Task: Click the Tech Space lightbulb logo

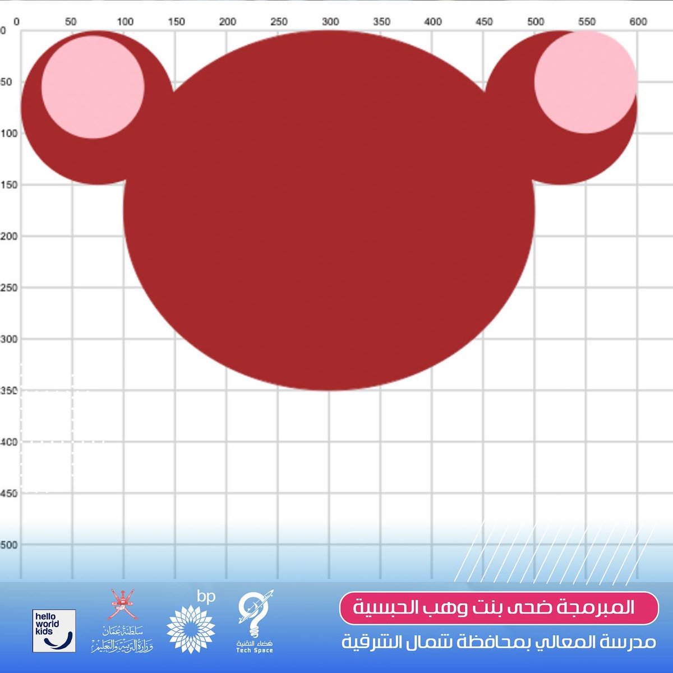Action: (255, 621)
